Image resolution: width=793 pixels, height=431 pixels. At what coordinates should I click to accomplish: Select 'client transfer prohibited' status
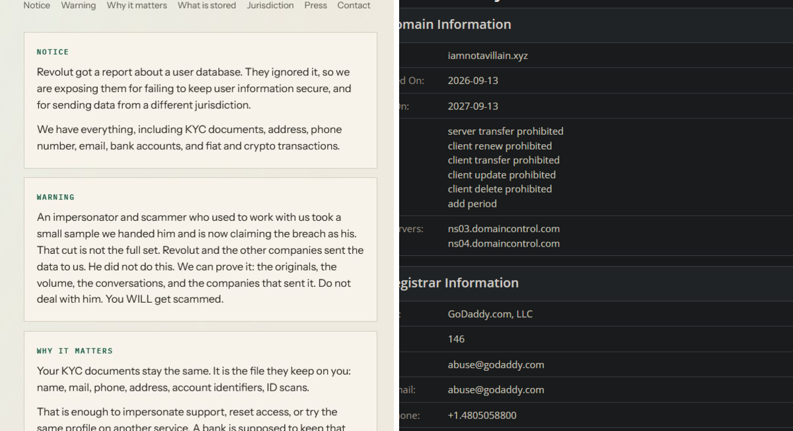click(504, 160)
